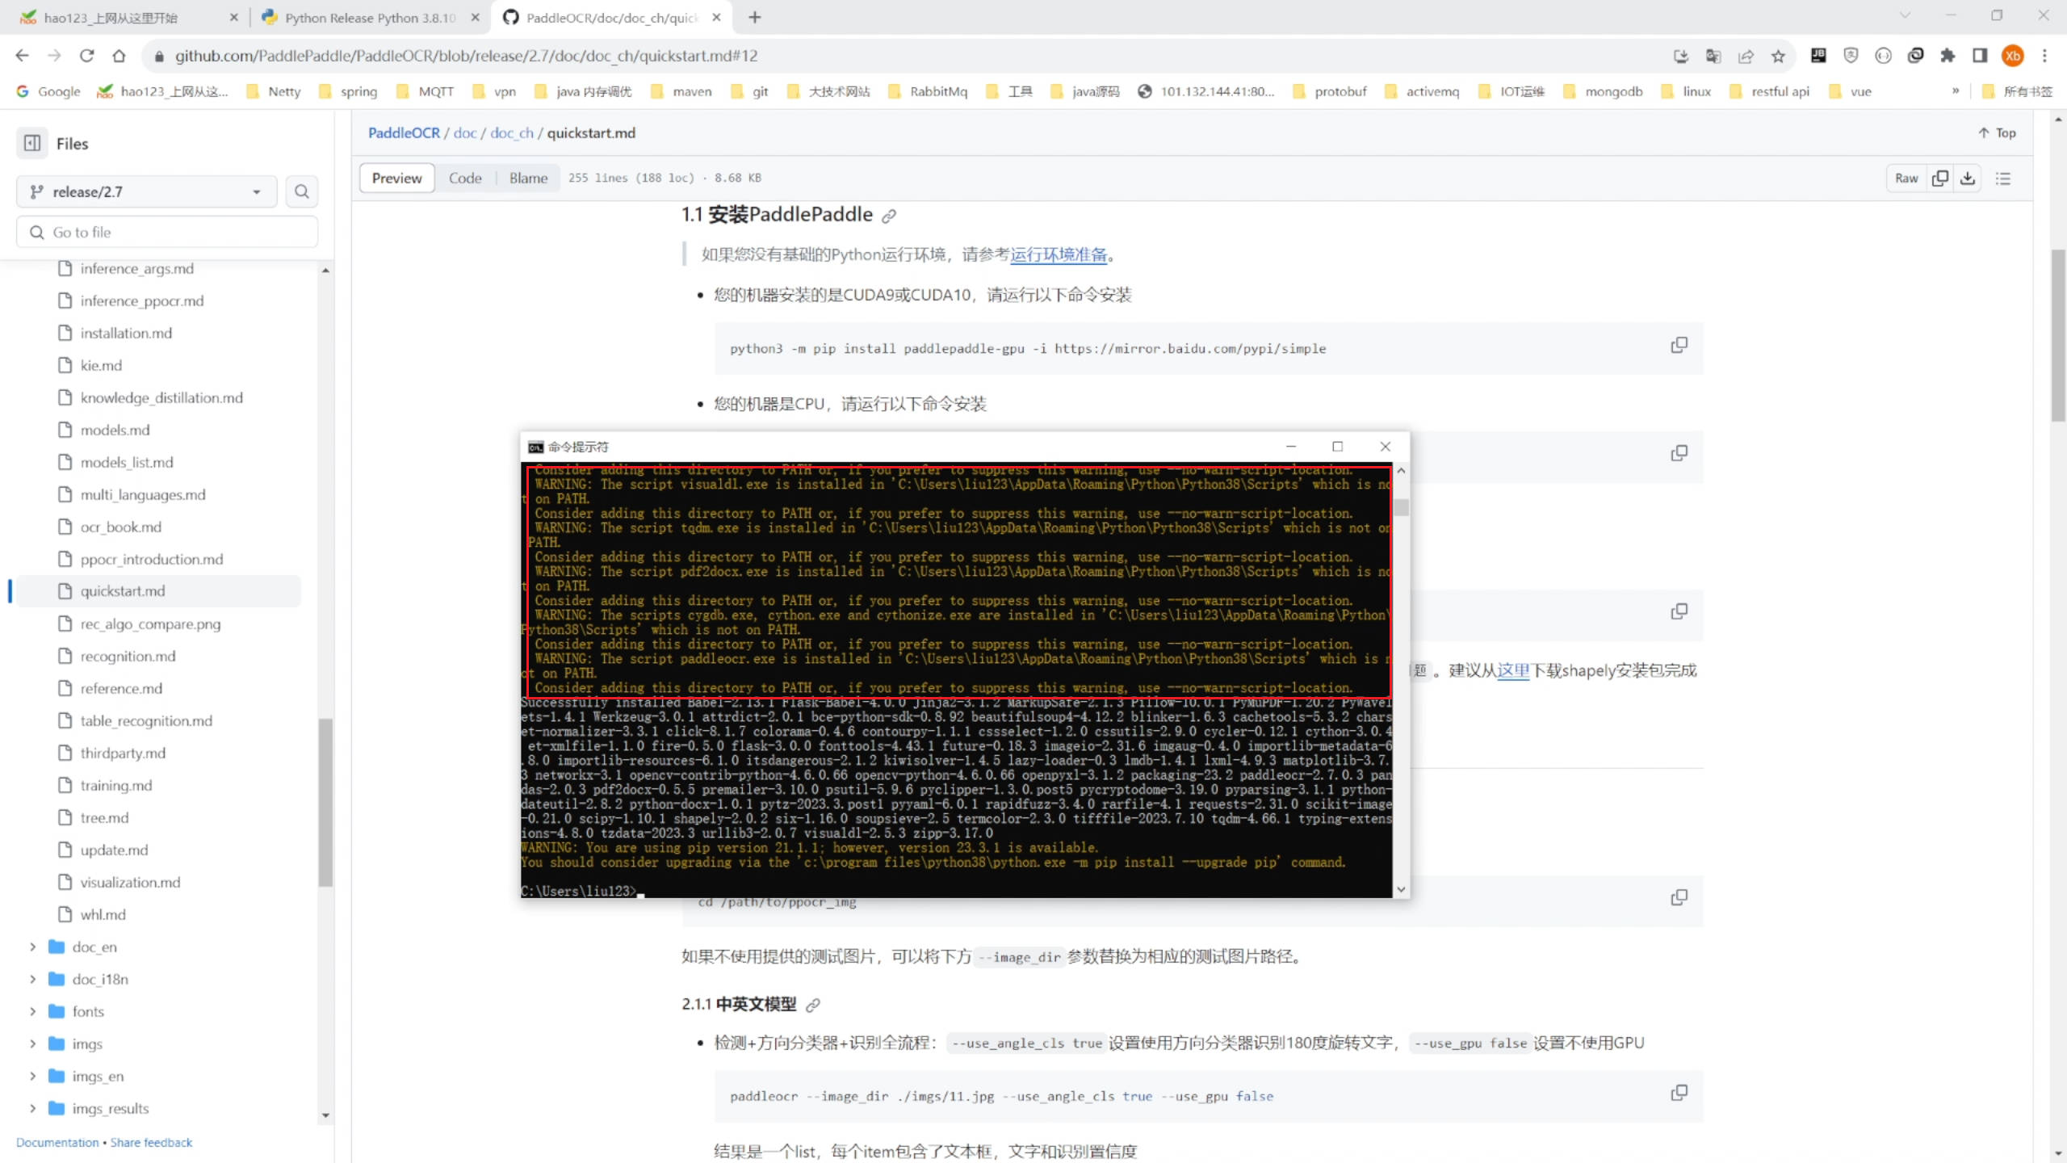The height and width of the screenshot is (1163, 2067).
Task: Expand the doc_en folder
Action: (33, 947)
